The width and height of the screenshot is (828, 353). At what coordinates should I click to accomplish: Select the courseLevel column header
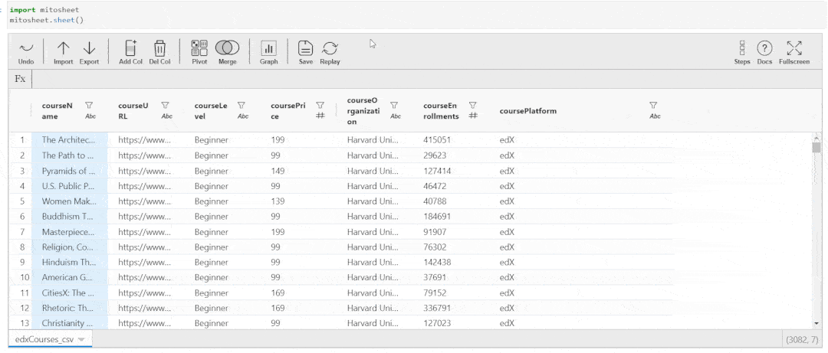(x=211, y=111)
